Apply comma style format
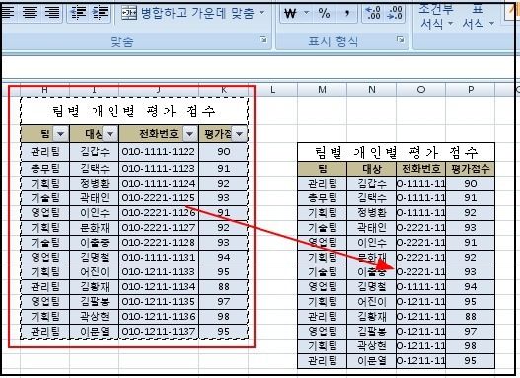520x378 pixels. pyautogui.click(x=347, y=13)
